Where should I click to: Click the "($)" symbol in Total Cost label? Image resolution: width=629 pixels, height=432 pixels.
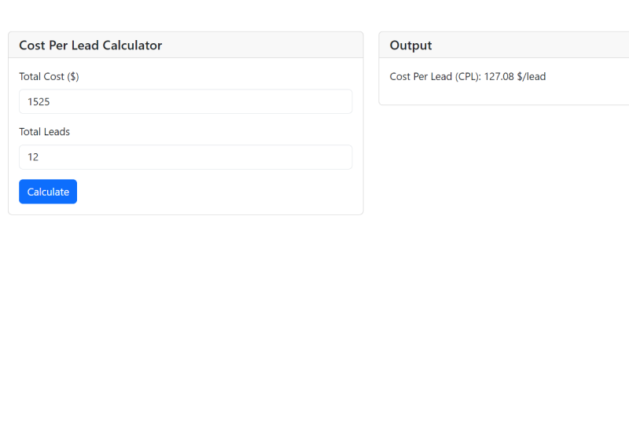coord(73,77)
